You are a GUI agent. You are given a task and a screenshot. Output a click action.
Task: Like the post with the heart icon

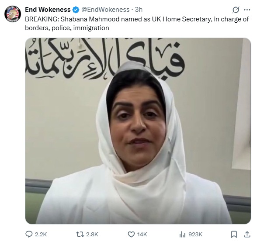(x=131, y=234)
